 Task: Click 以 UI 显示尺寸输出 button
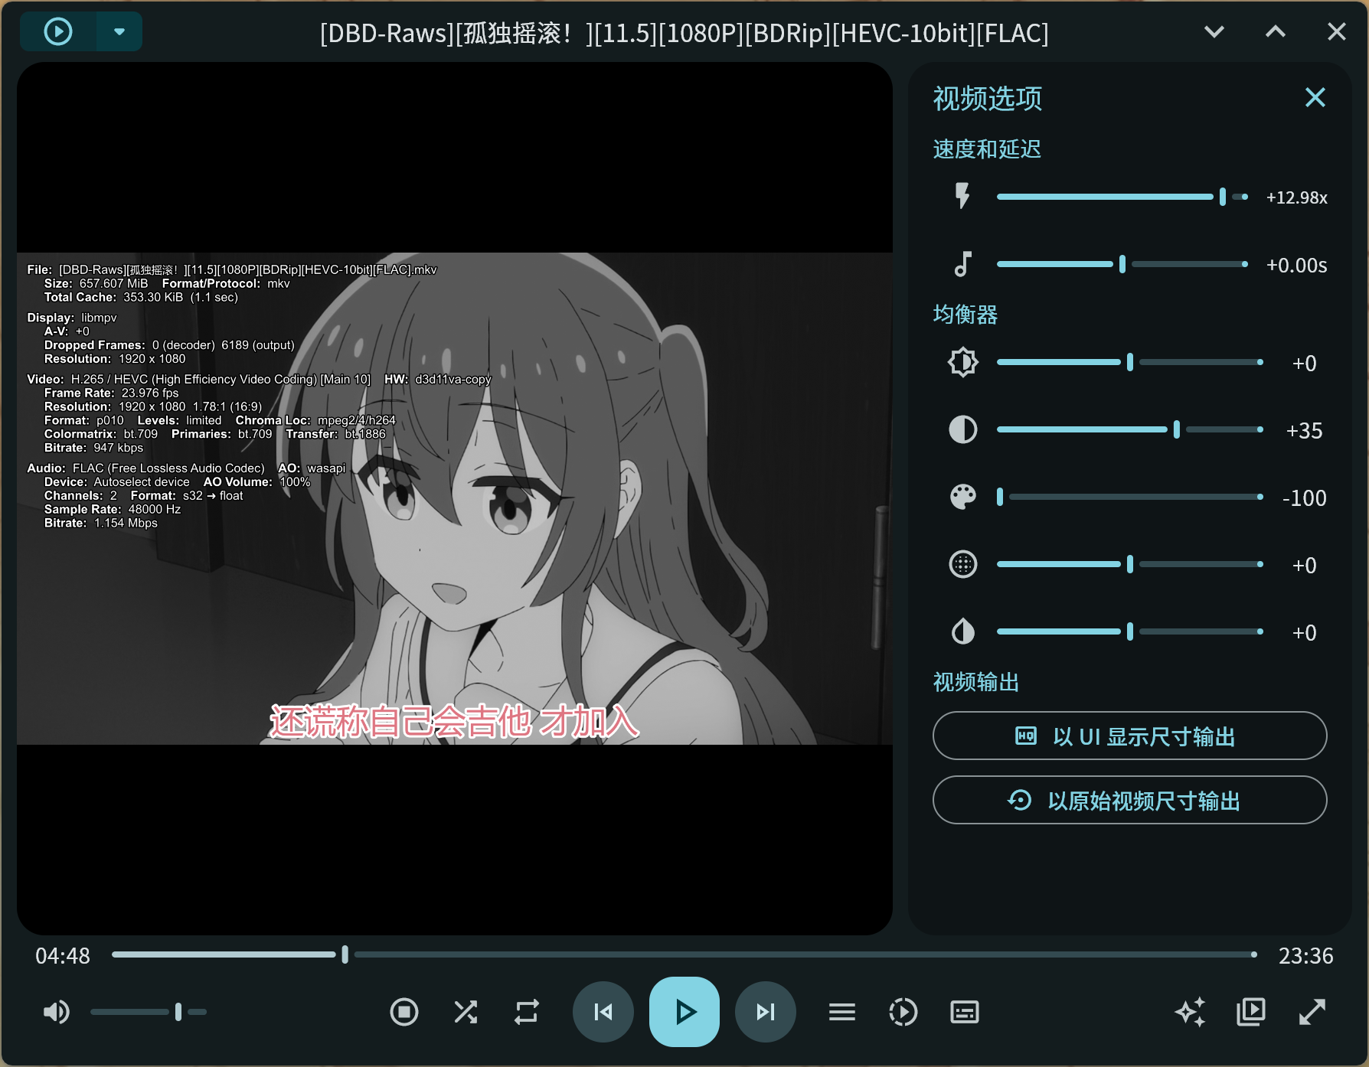pyautogui.click(x=1129, y=736)
